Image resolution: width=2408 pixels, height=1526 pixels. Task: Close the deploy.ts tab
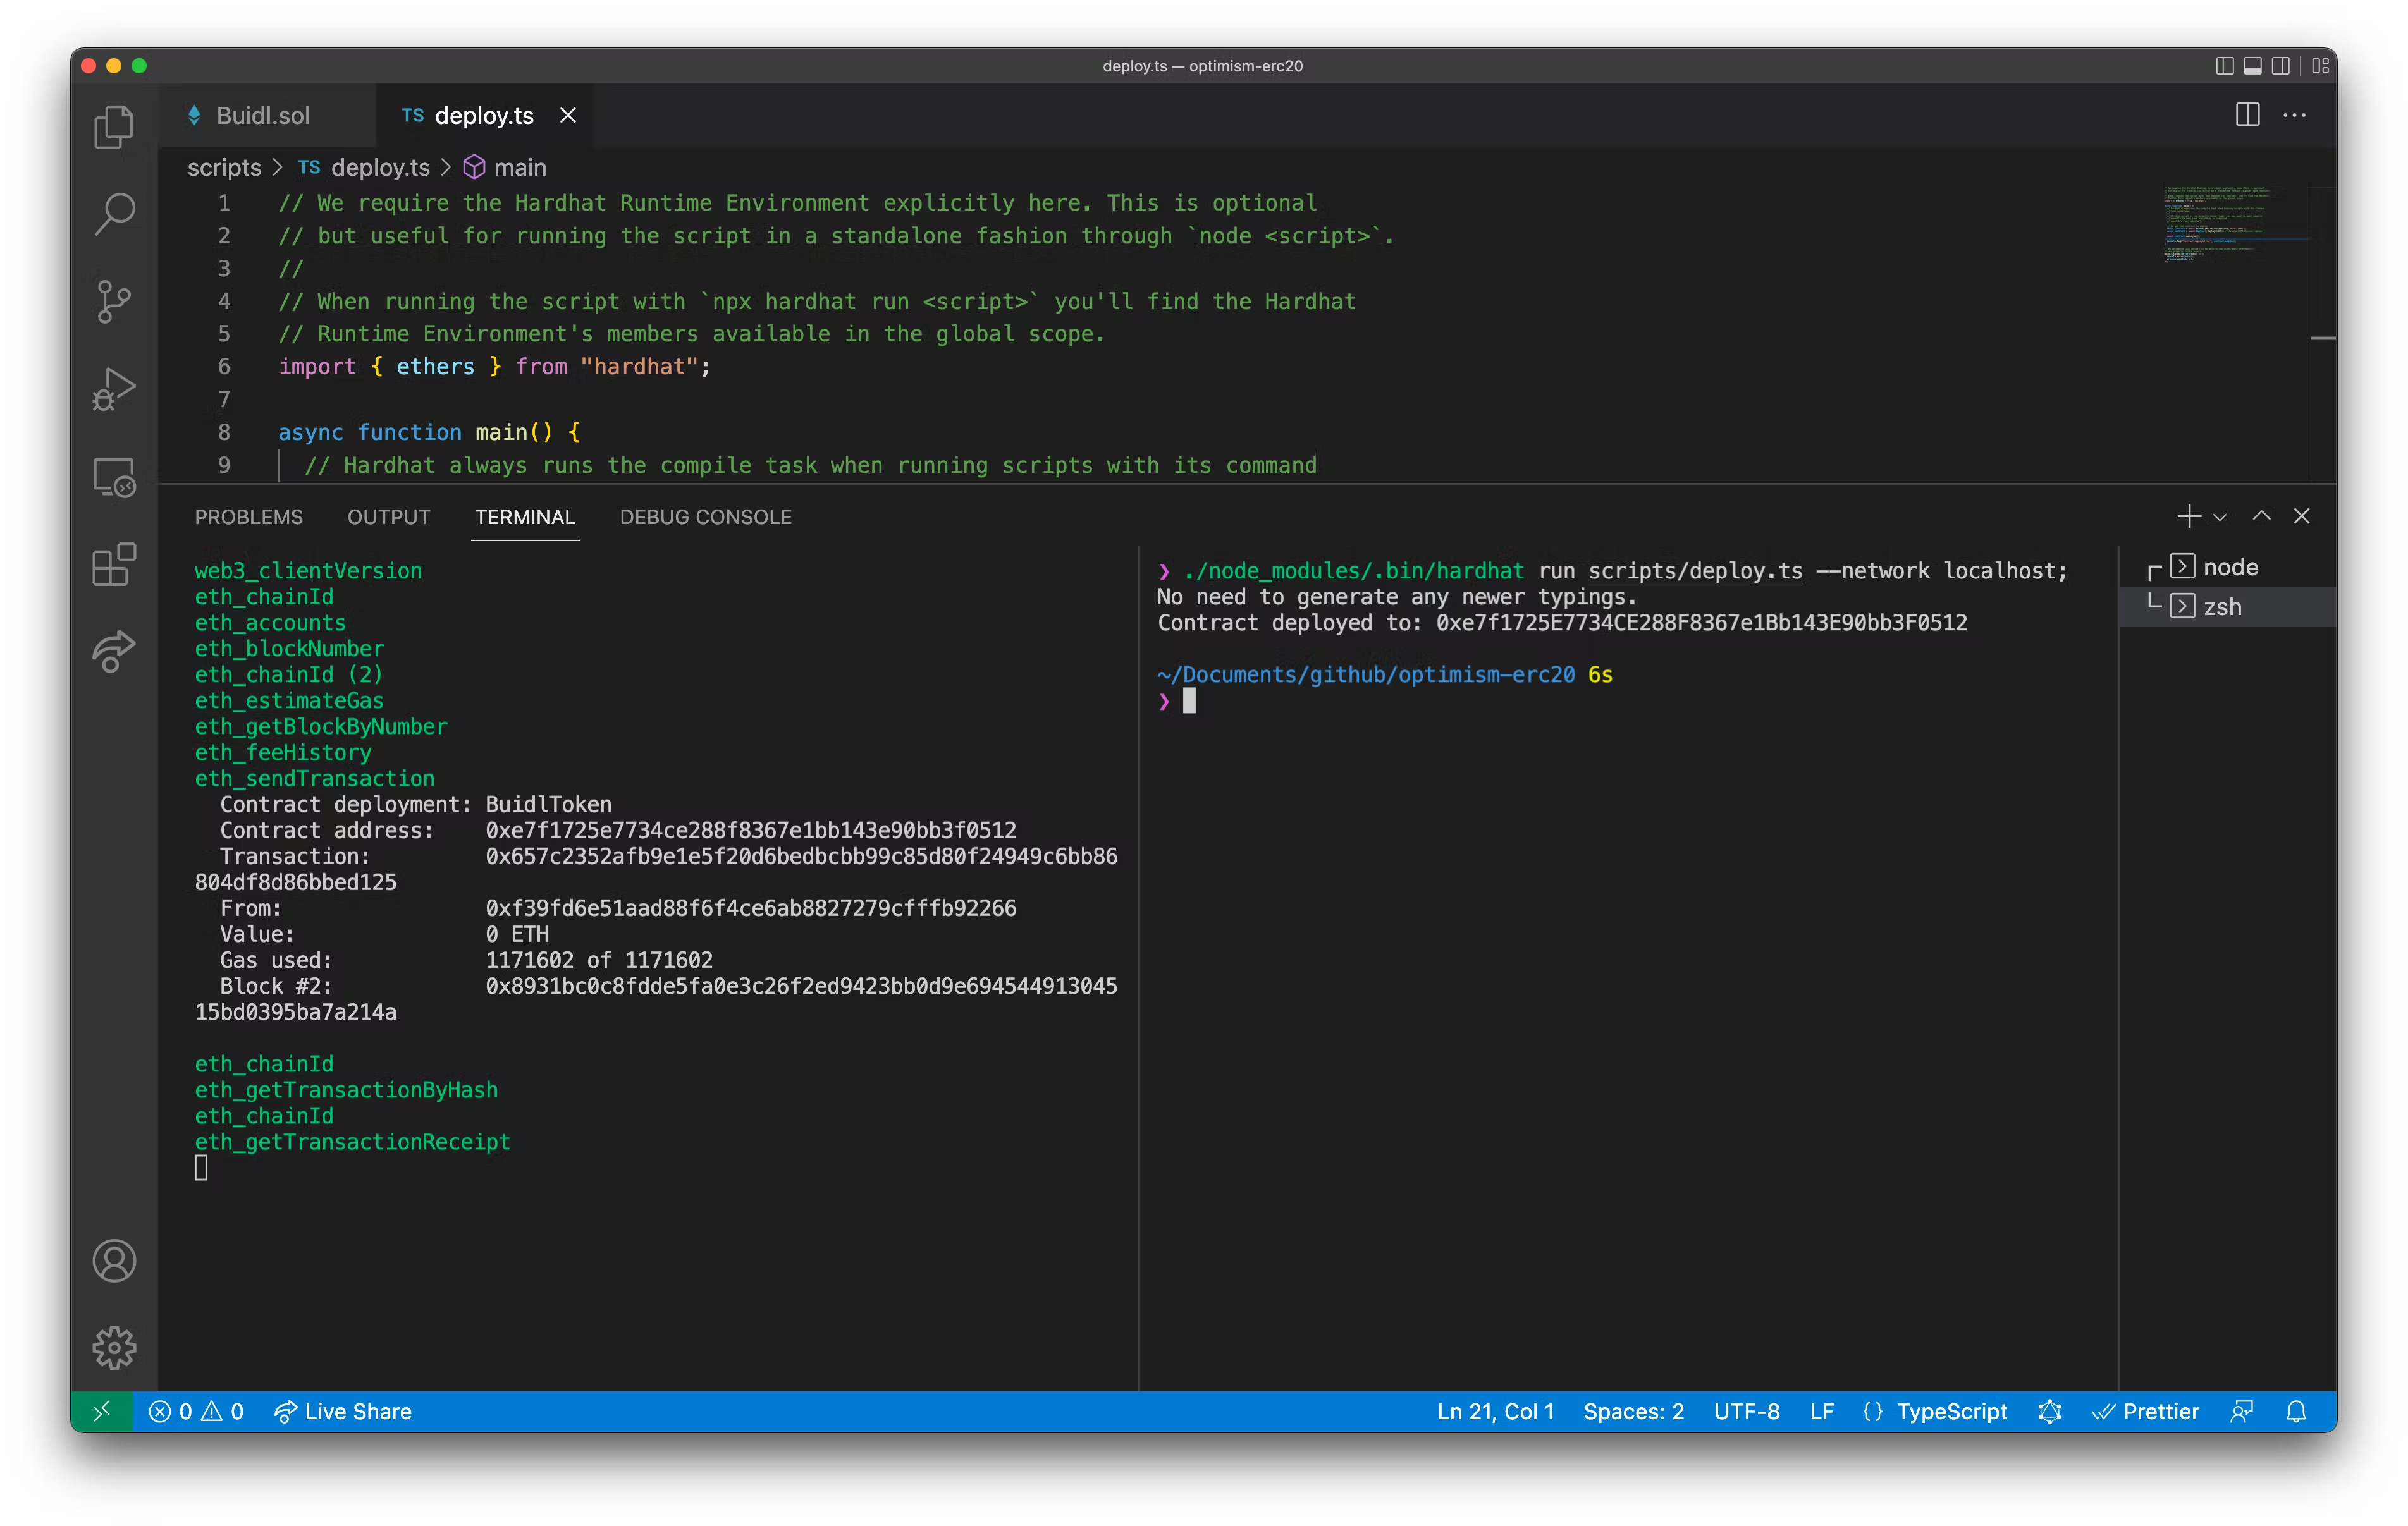[x=568, y=116]
